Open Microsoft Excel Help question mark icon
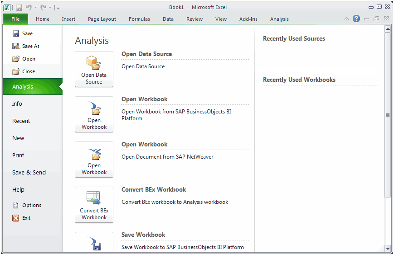394x254 pixels. (356, 19)
